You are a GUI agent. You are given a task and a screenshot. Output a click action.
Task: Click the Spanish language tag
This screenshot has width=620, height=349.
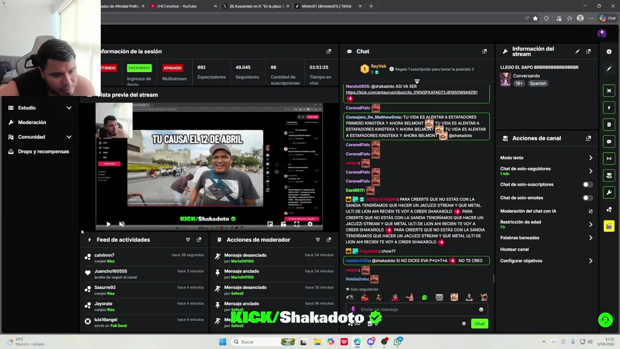[538, 83]
